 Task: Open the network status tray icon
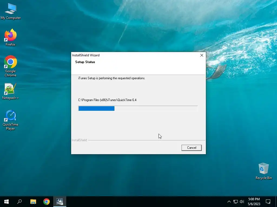[x=236, y=202]
